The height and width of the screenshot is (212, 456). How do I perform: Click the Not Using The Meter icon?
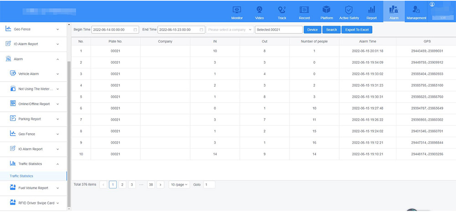point(13,89)
